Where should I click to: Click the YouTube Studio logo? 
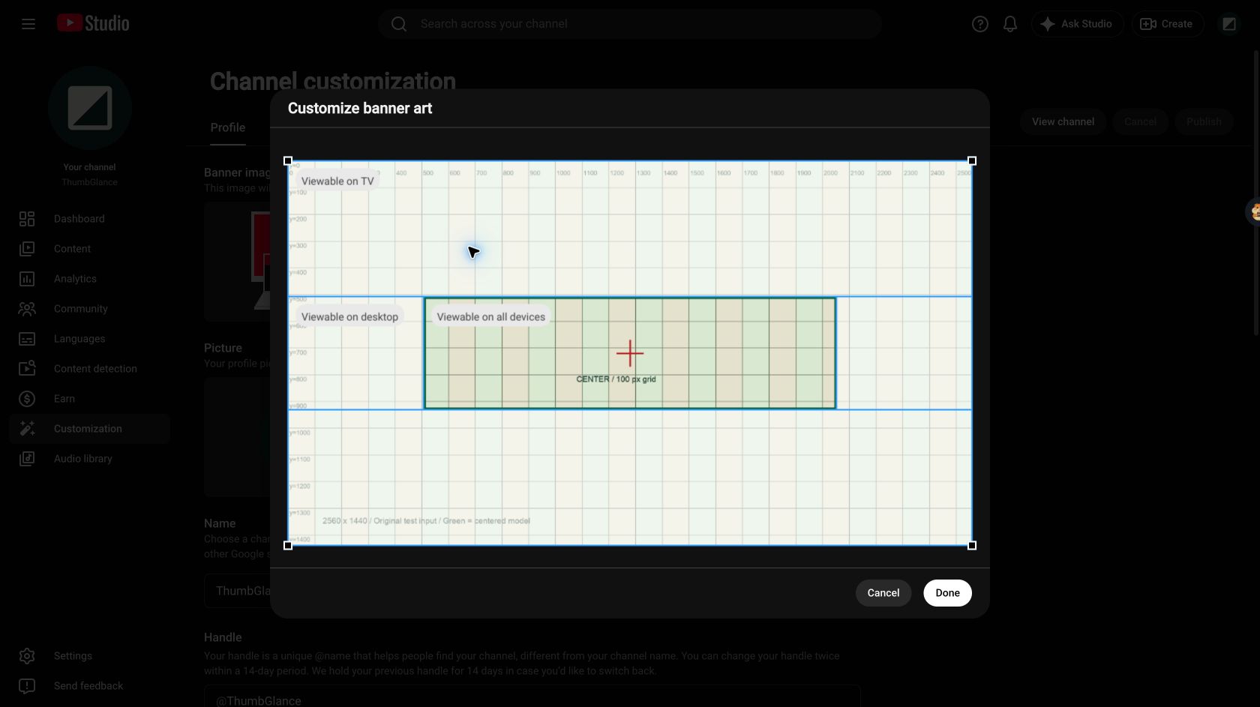click(93, 23)
